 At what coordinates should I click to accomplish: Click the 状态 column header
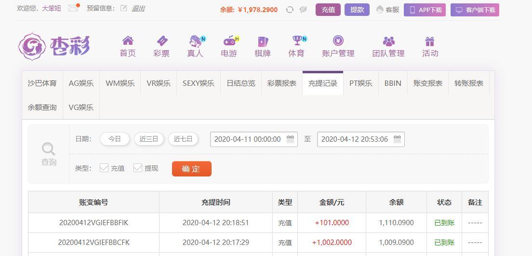tap(444, 202)
